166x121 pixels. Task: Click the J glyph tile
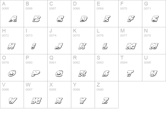[x=59, y=41]
